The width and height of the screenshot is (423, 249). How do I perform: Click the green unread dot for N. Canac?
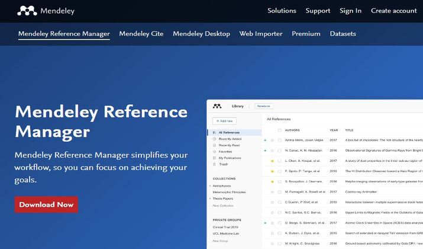(265, 151)
